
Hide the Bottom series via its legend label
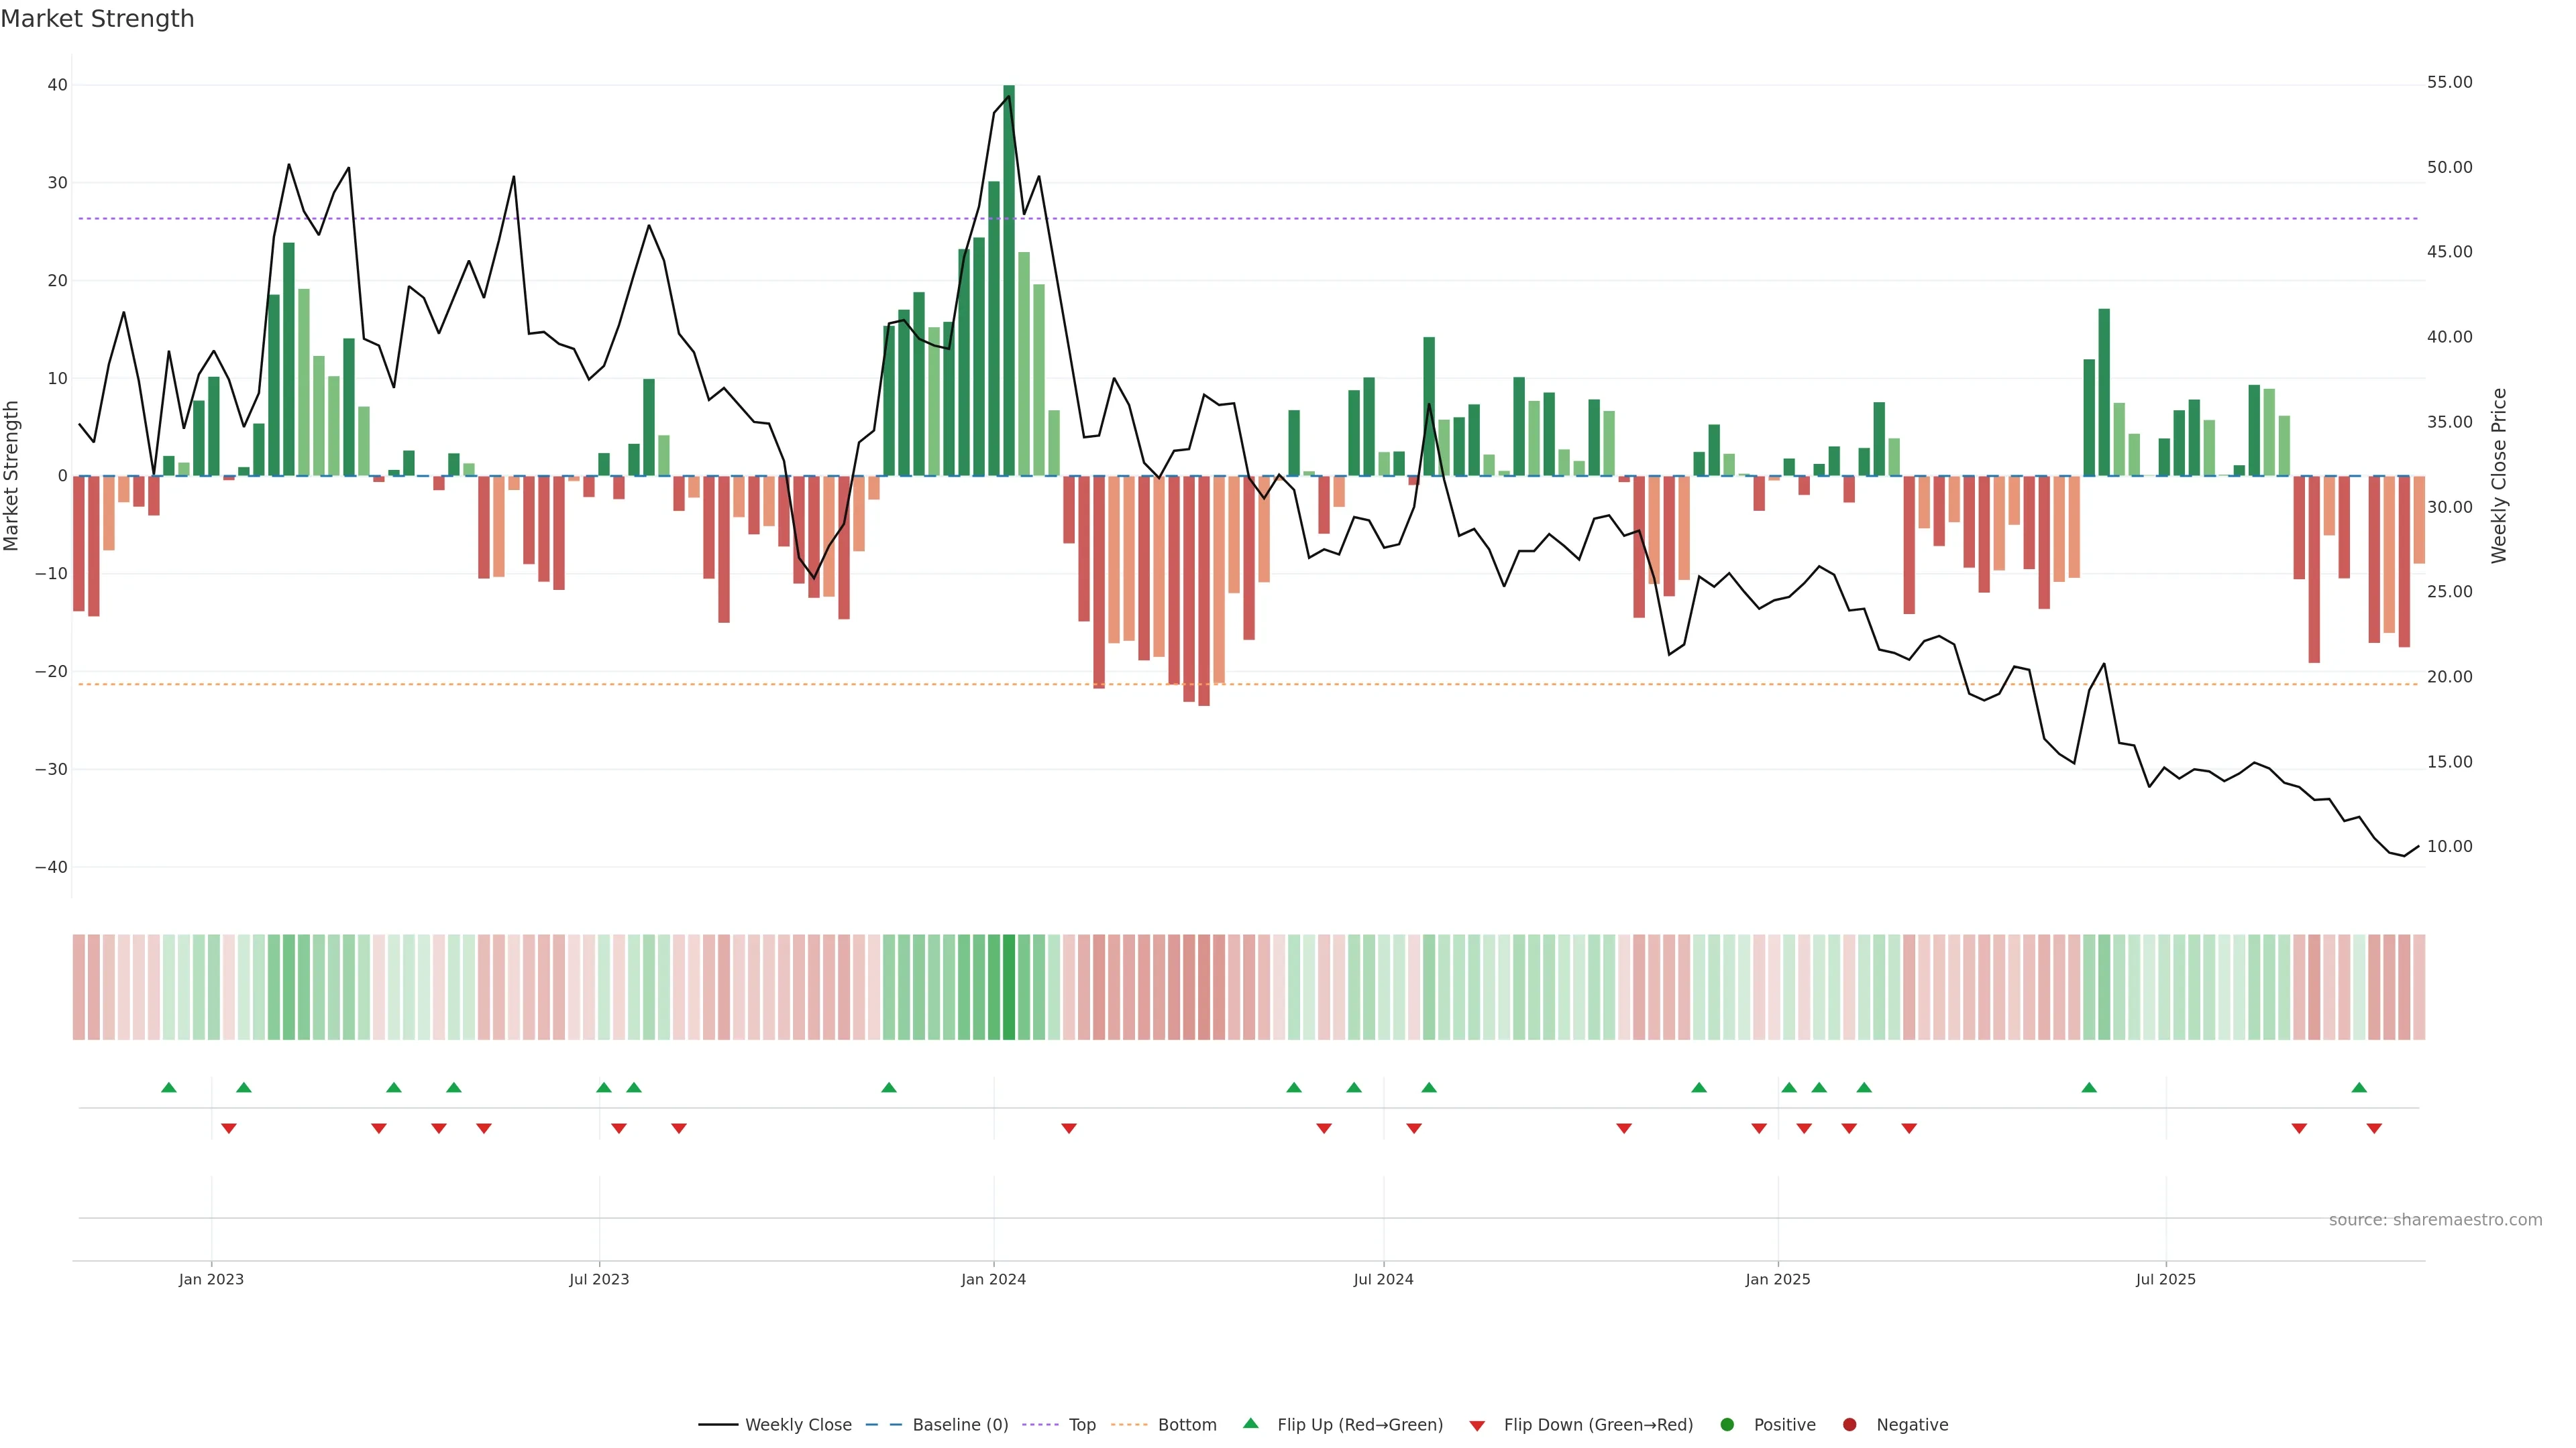coord(1187,1425)
